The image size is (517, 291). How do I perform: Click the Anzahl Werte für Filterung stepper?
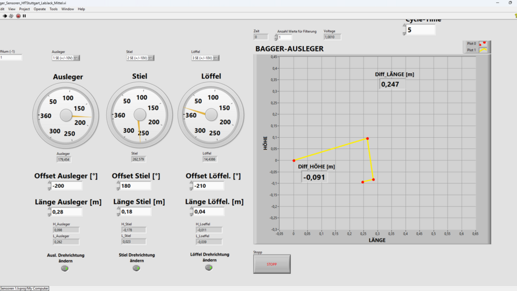click(x=276, y=37)
